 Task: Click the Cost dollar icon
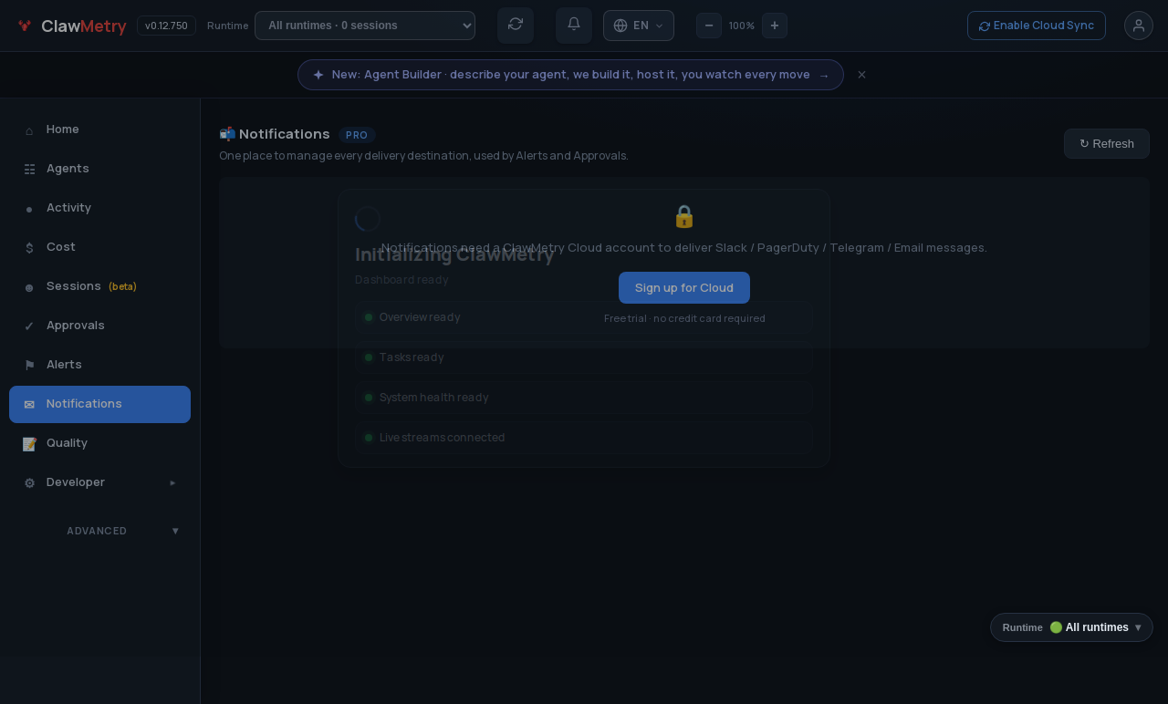pyautogui.click(x=29, y=248)
